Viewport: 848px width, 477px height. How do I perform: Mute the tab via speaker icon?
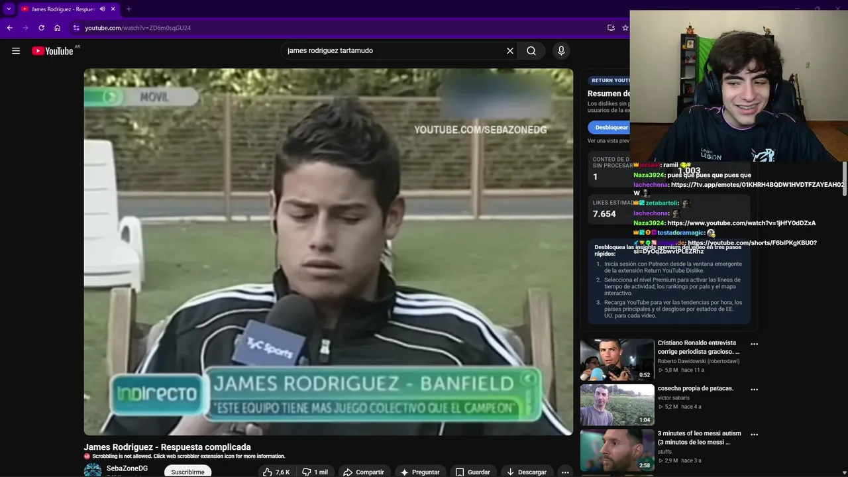pyautogui.click(x=102, y=9)
